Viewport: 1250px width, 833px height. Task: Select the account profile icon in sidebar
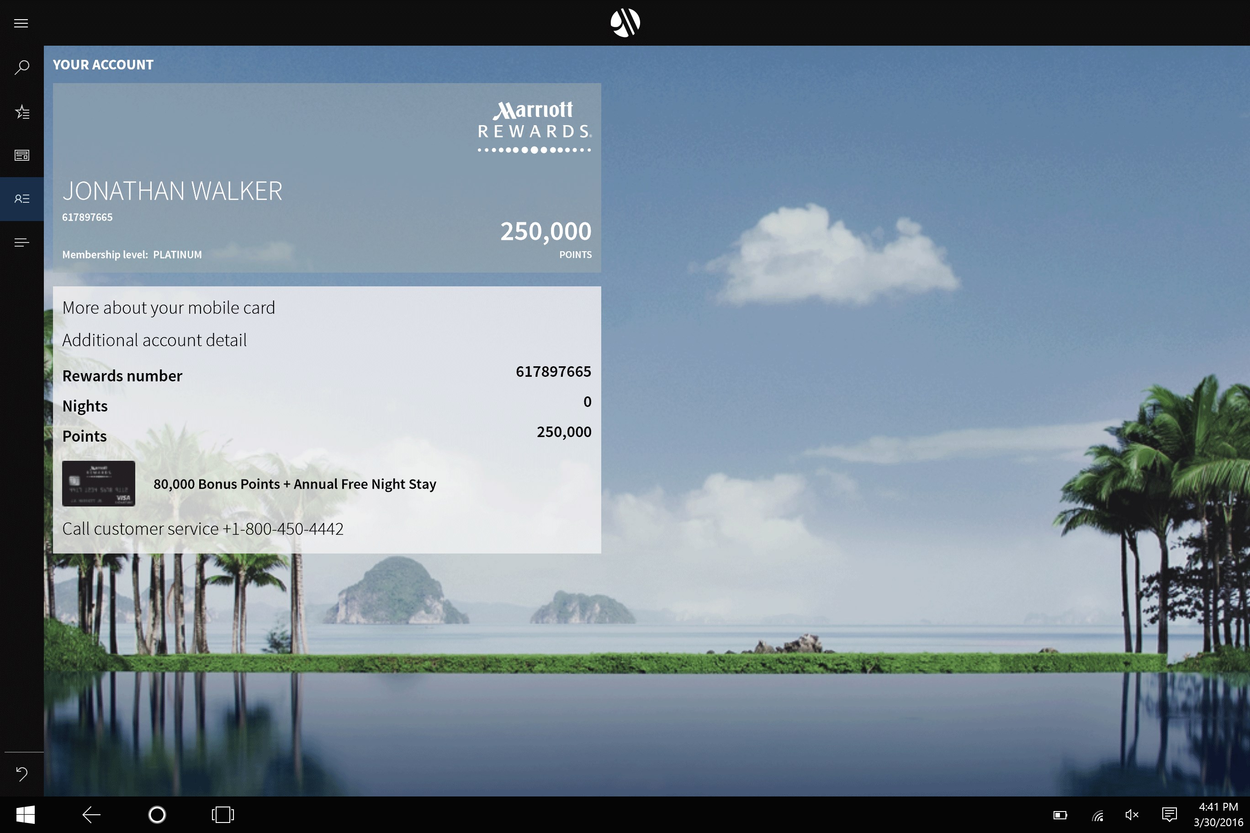click(x=21, y=199)
